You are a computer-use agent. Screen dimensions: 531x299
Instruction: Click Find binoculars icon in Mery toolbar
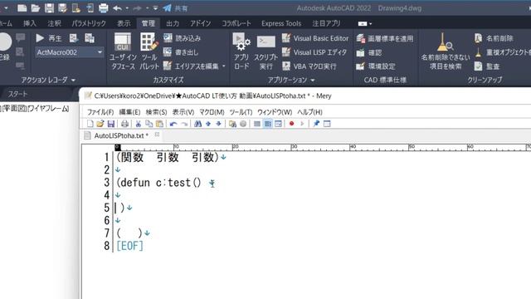[x=197, y=124]
